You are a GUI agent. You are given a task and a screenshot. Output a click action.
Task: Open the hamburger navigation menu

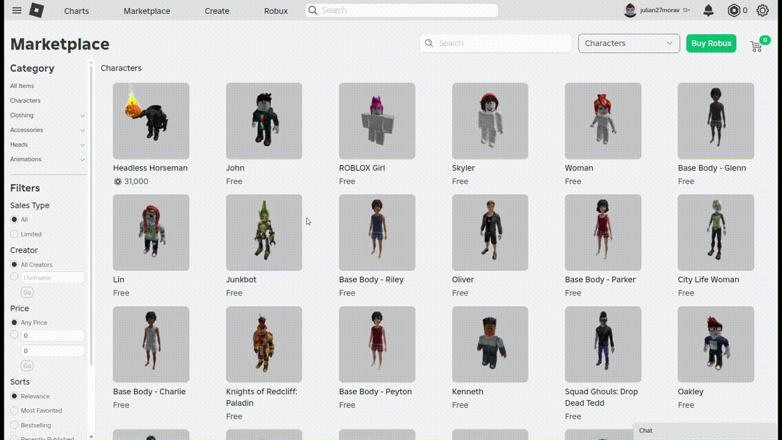point(17,10)
